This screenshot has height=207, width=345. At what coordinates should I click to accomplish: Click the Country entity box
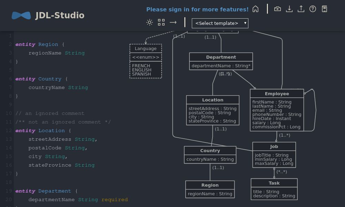[210, 150]
